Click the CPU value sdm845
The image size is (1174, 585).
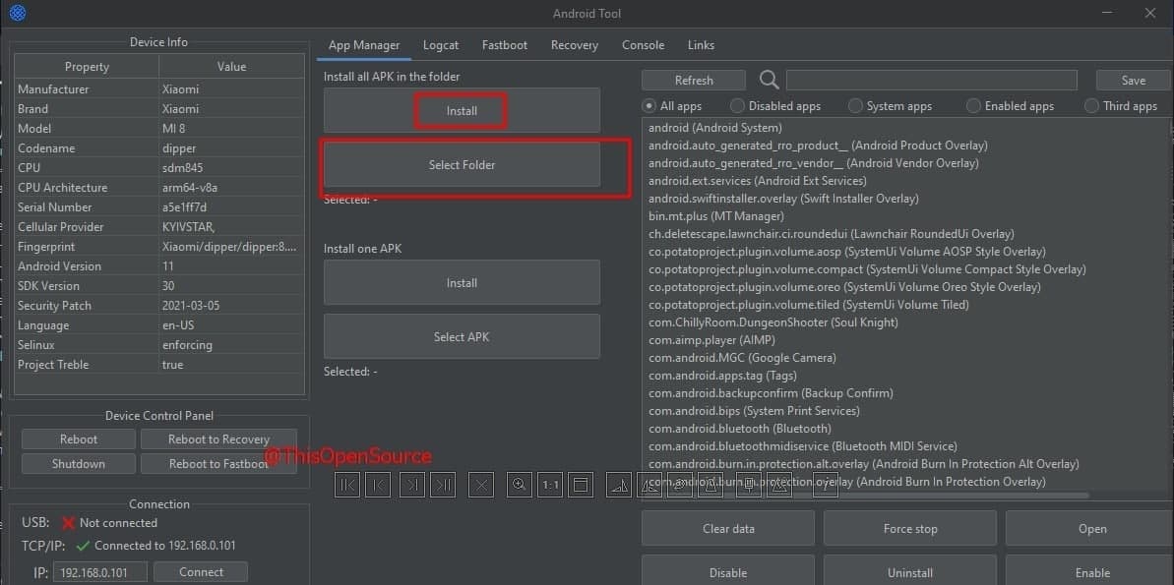(182, 167)
